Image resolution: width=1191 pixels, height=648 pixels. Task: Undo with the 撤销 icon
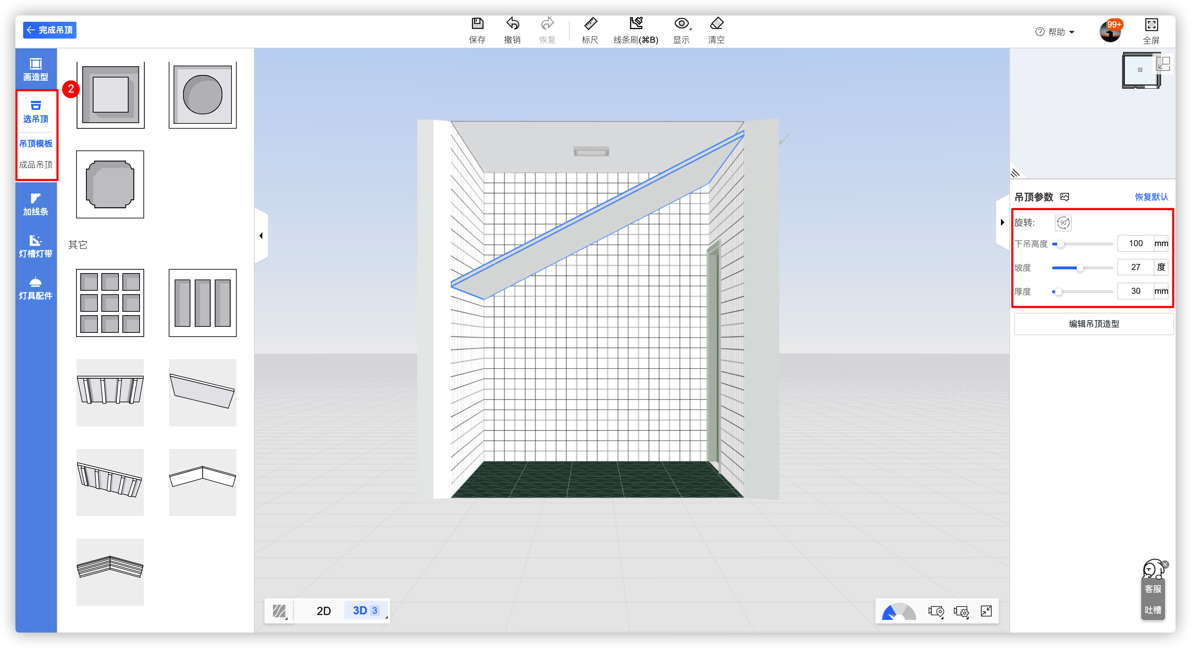point(512,31)
